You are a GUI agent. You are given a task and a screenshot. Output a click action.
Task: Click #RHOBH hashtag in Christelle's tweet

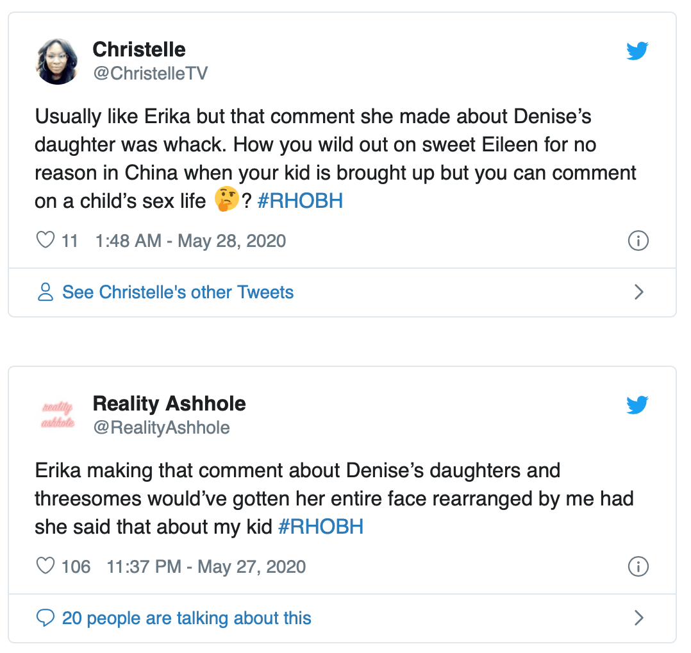pyautogui.click(x=300, y=201)
